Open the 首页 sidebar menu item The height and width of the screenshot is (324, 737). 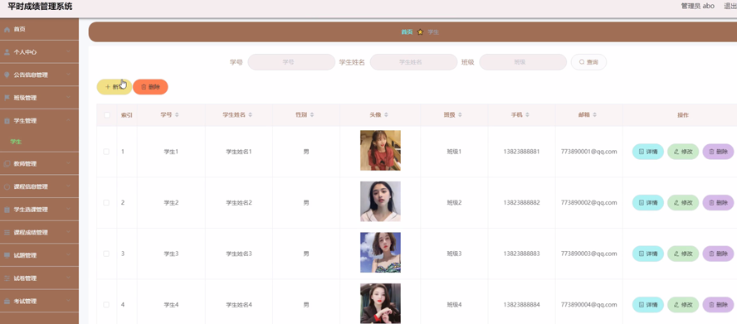(x=39, y=29)
